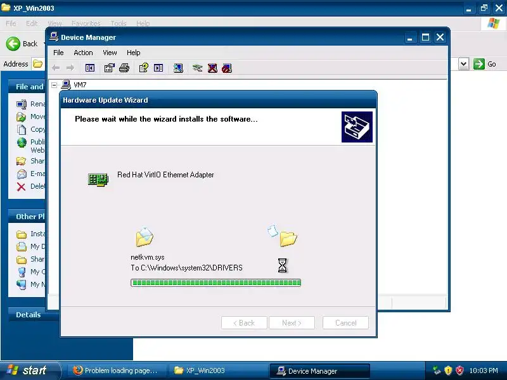Click the netkvm.sys file name text
This screenshot has height=380, width=507.
[148, 257]
